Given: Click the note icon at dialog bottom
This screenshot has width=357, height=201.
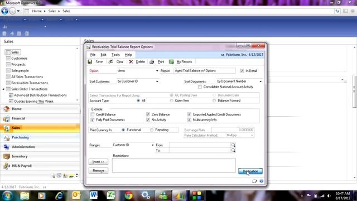Looking at the screenshot, I should tap(254, 181).
